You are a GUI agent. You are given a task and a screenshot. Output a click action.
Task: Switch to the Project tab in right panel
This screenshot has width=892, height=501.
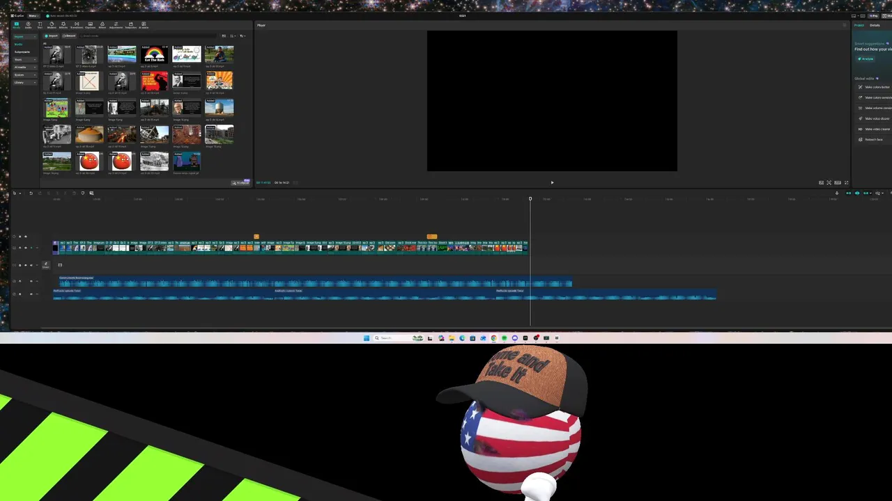click(x=859, y=25)
